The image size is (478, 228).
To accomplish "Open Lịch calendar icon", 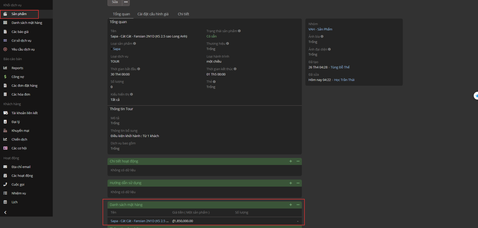I will (x=5, y=202).
